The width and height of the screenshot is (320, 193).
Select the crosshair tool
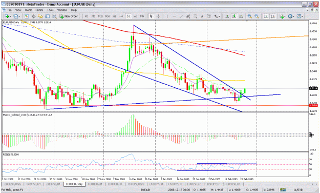158,16
